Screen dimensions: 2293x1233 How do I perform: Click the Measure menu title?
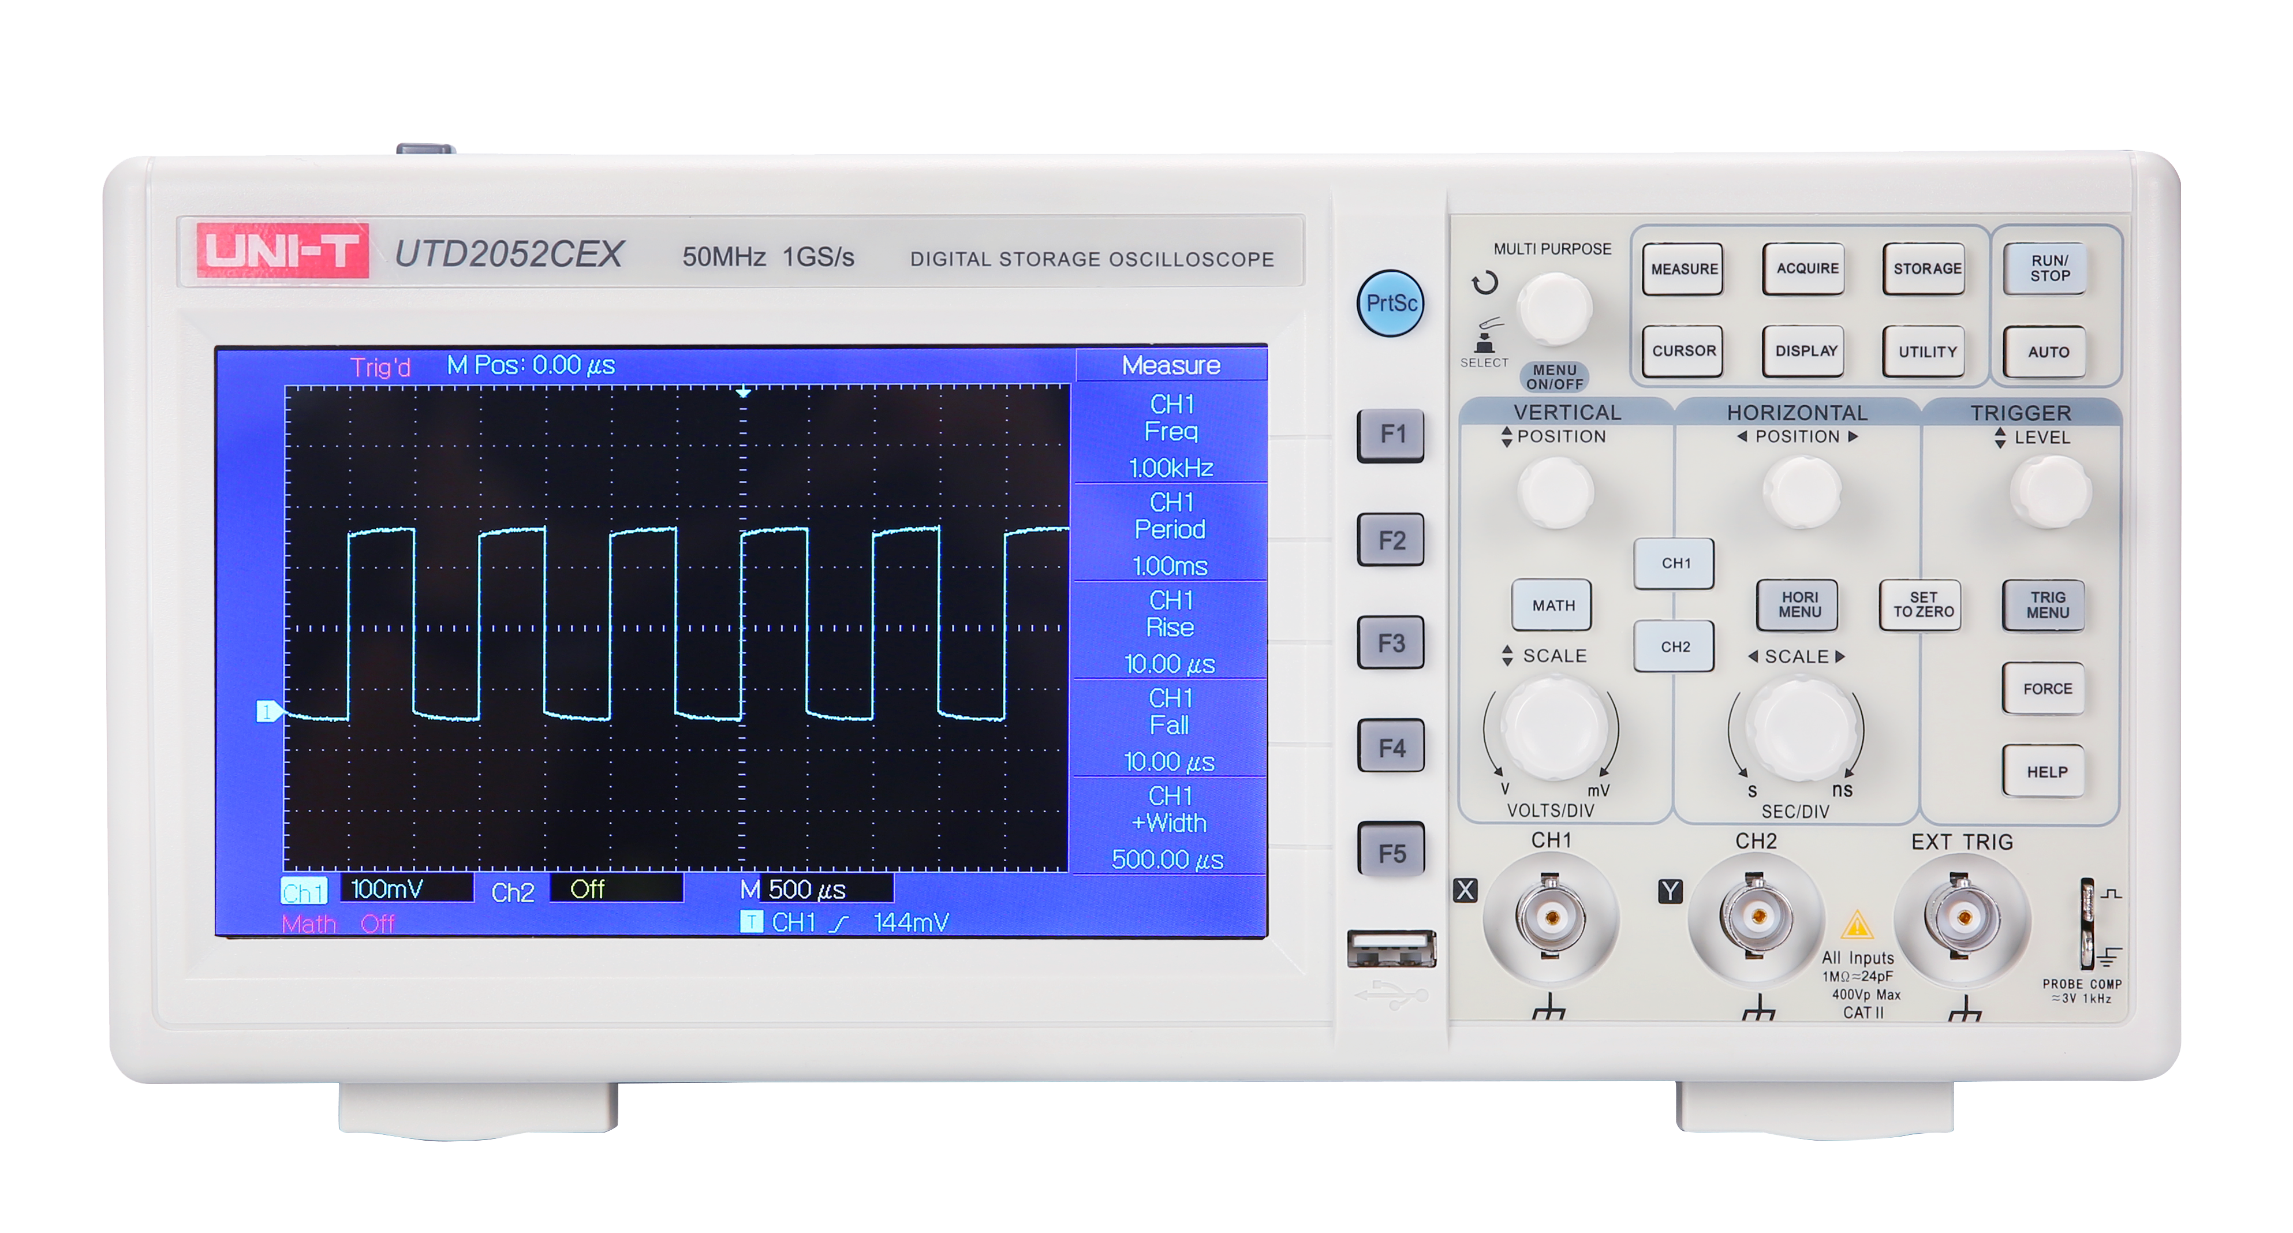point(1171,365)
